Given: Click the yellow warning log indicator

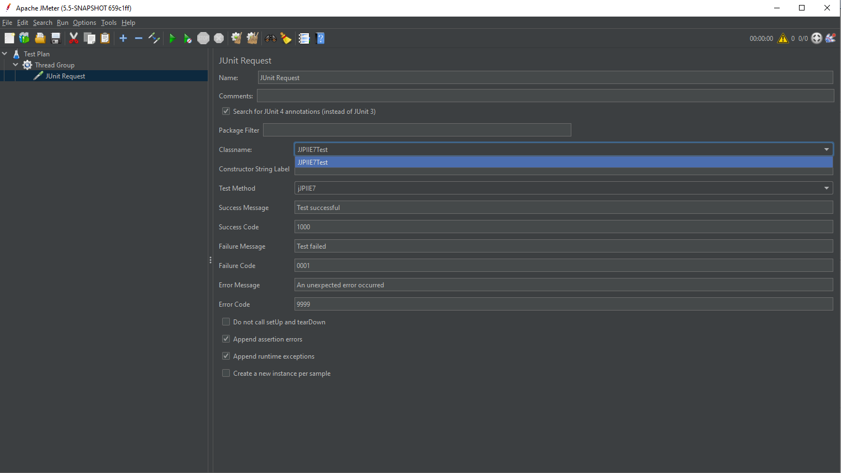Looking at the screenshot, I should point(783,38).
